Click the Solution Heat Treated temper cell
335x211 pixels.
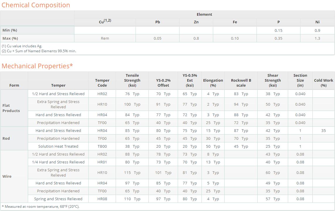coord(58,146)
